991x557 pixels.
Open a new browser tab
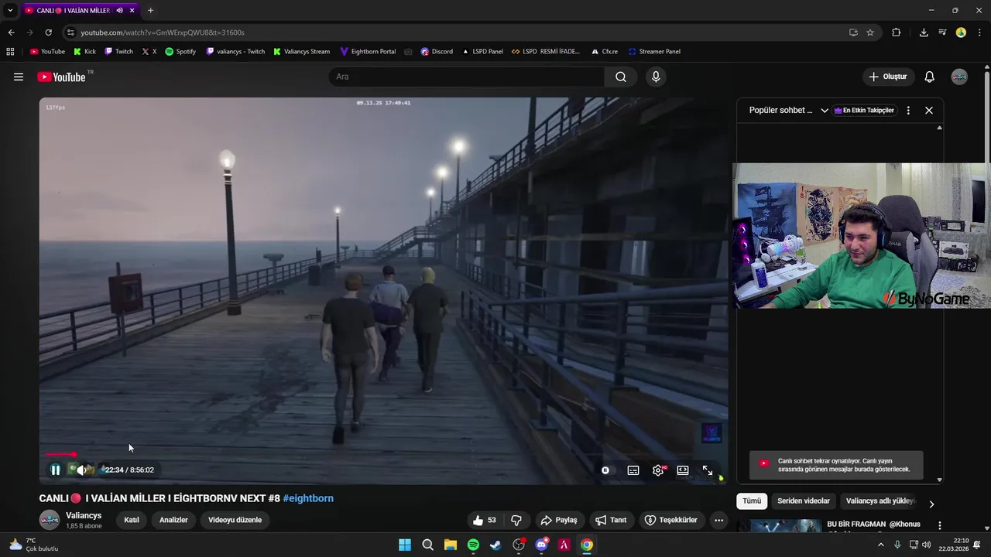coord(150,10)
